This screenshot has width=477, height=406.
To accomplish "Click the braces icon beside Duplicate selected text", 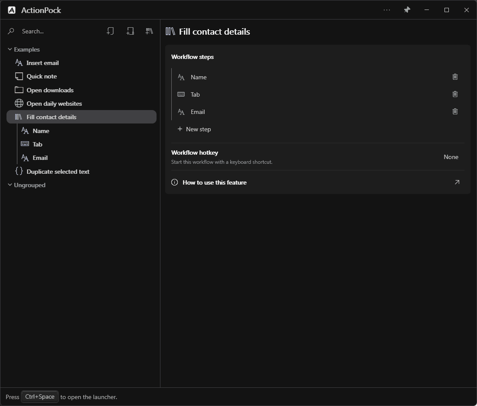I will click(19, 171).
